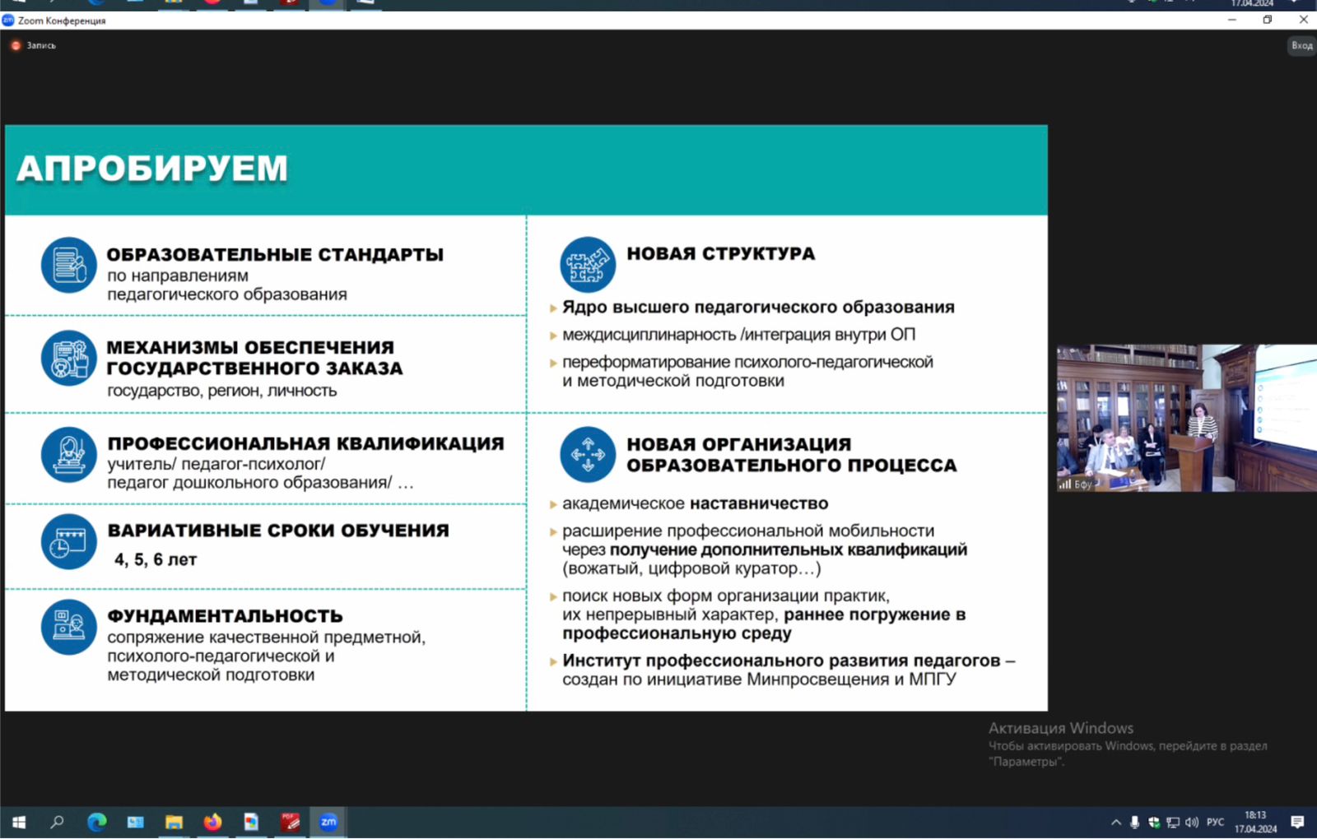Open the volume control speaker icon
Image resolution: width=1317 pixels, height=839 pixels.
point(1192,822)
